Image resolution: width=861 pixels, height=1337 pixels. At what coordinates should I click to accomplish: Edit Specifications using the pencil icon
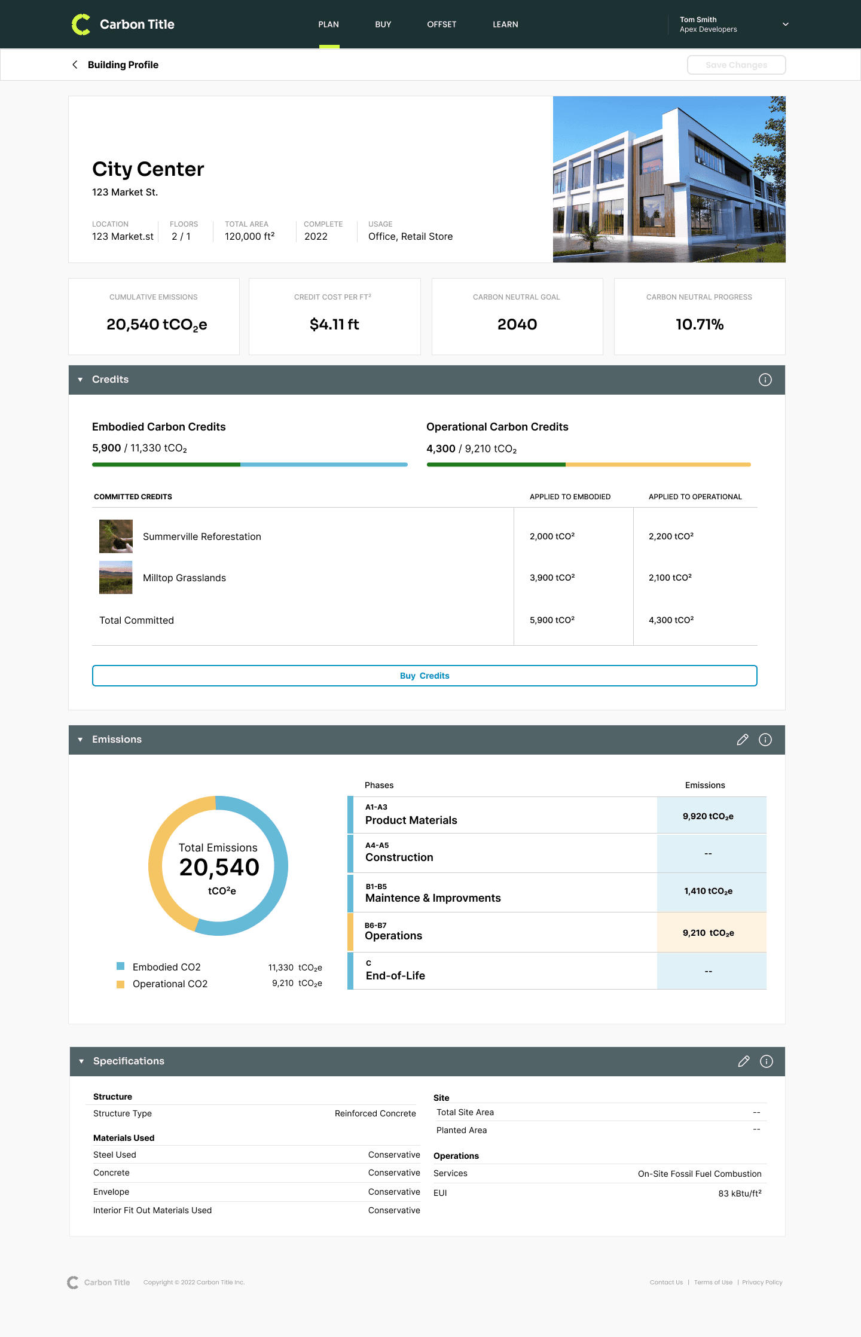click(744, 1061)
